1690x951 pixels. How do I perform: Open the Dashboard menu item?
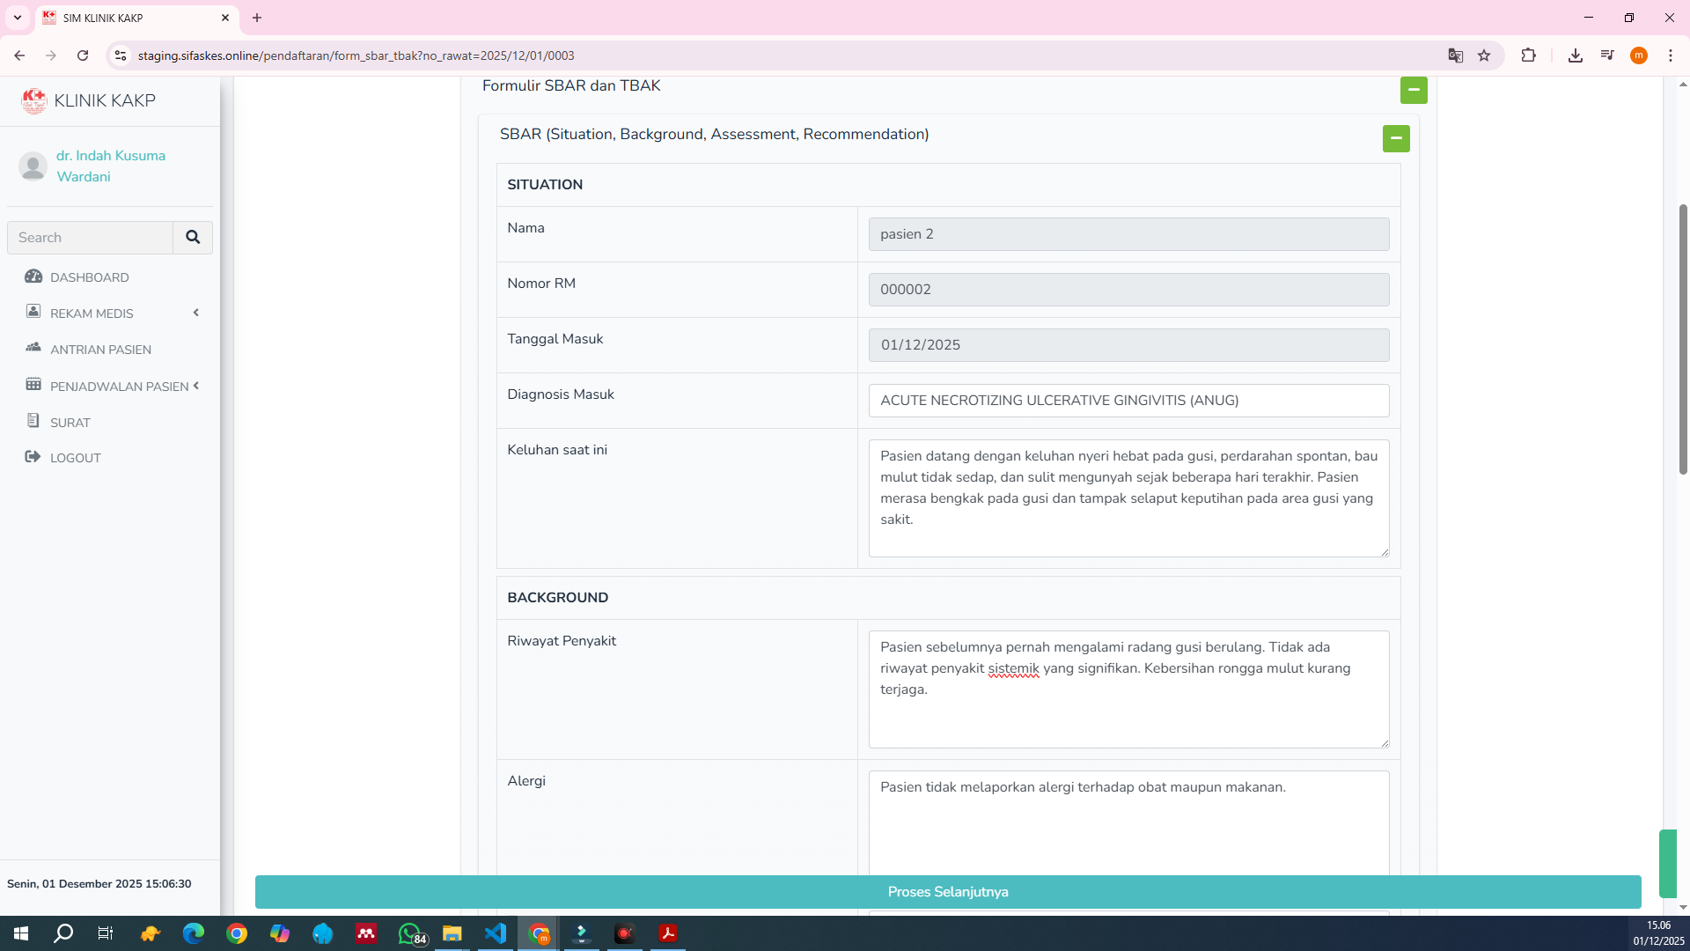89,277
